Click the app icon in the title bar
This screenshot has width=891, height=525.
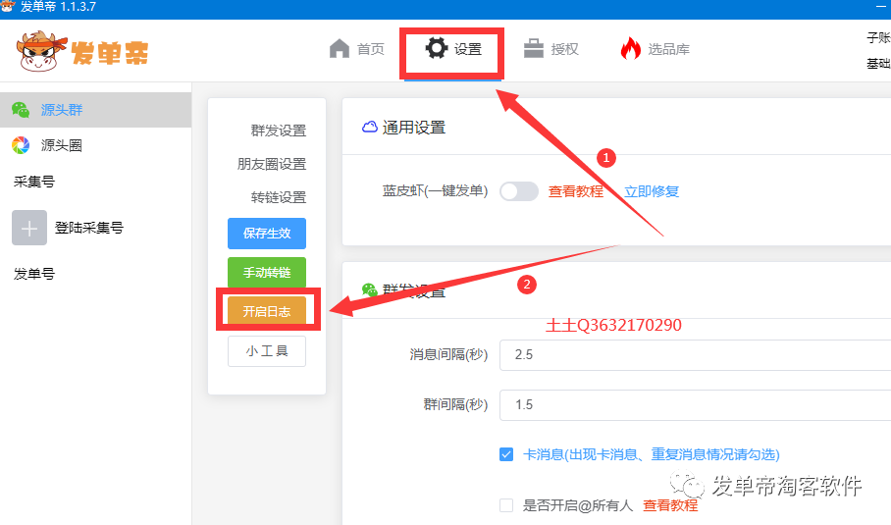tap(8, 6)
